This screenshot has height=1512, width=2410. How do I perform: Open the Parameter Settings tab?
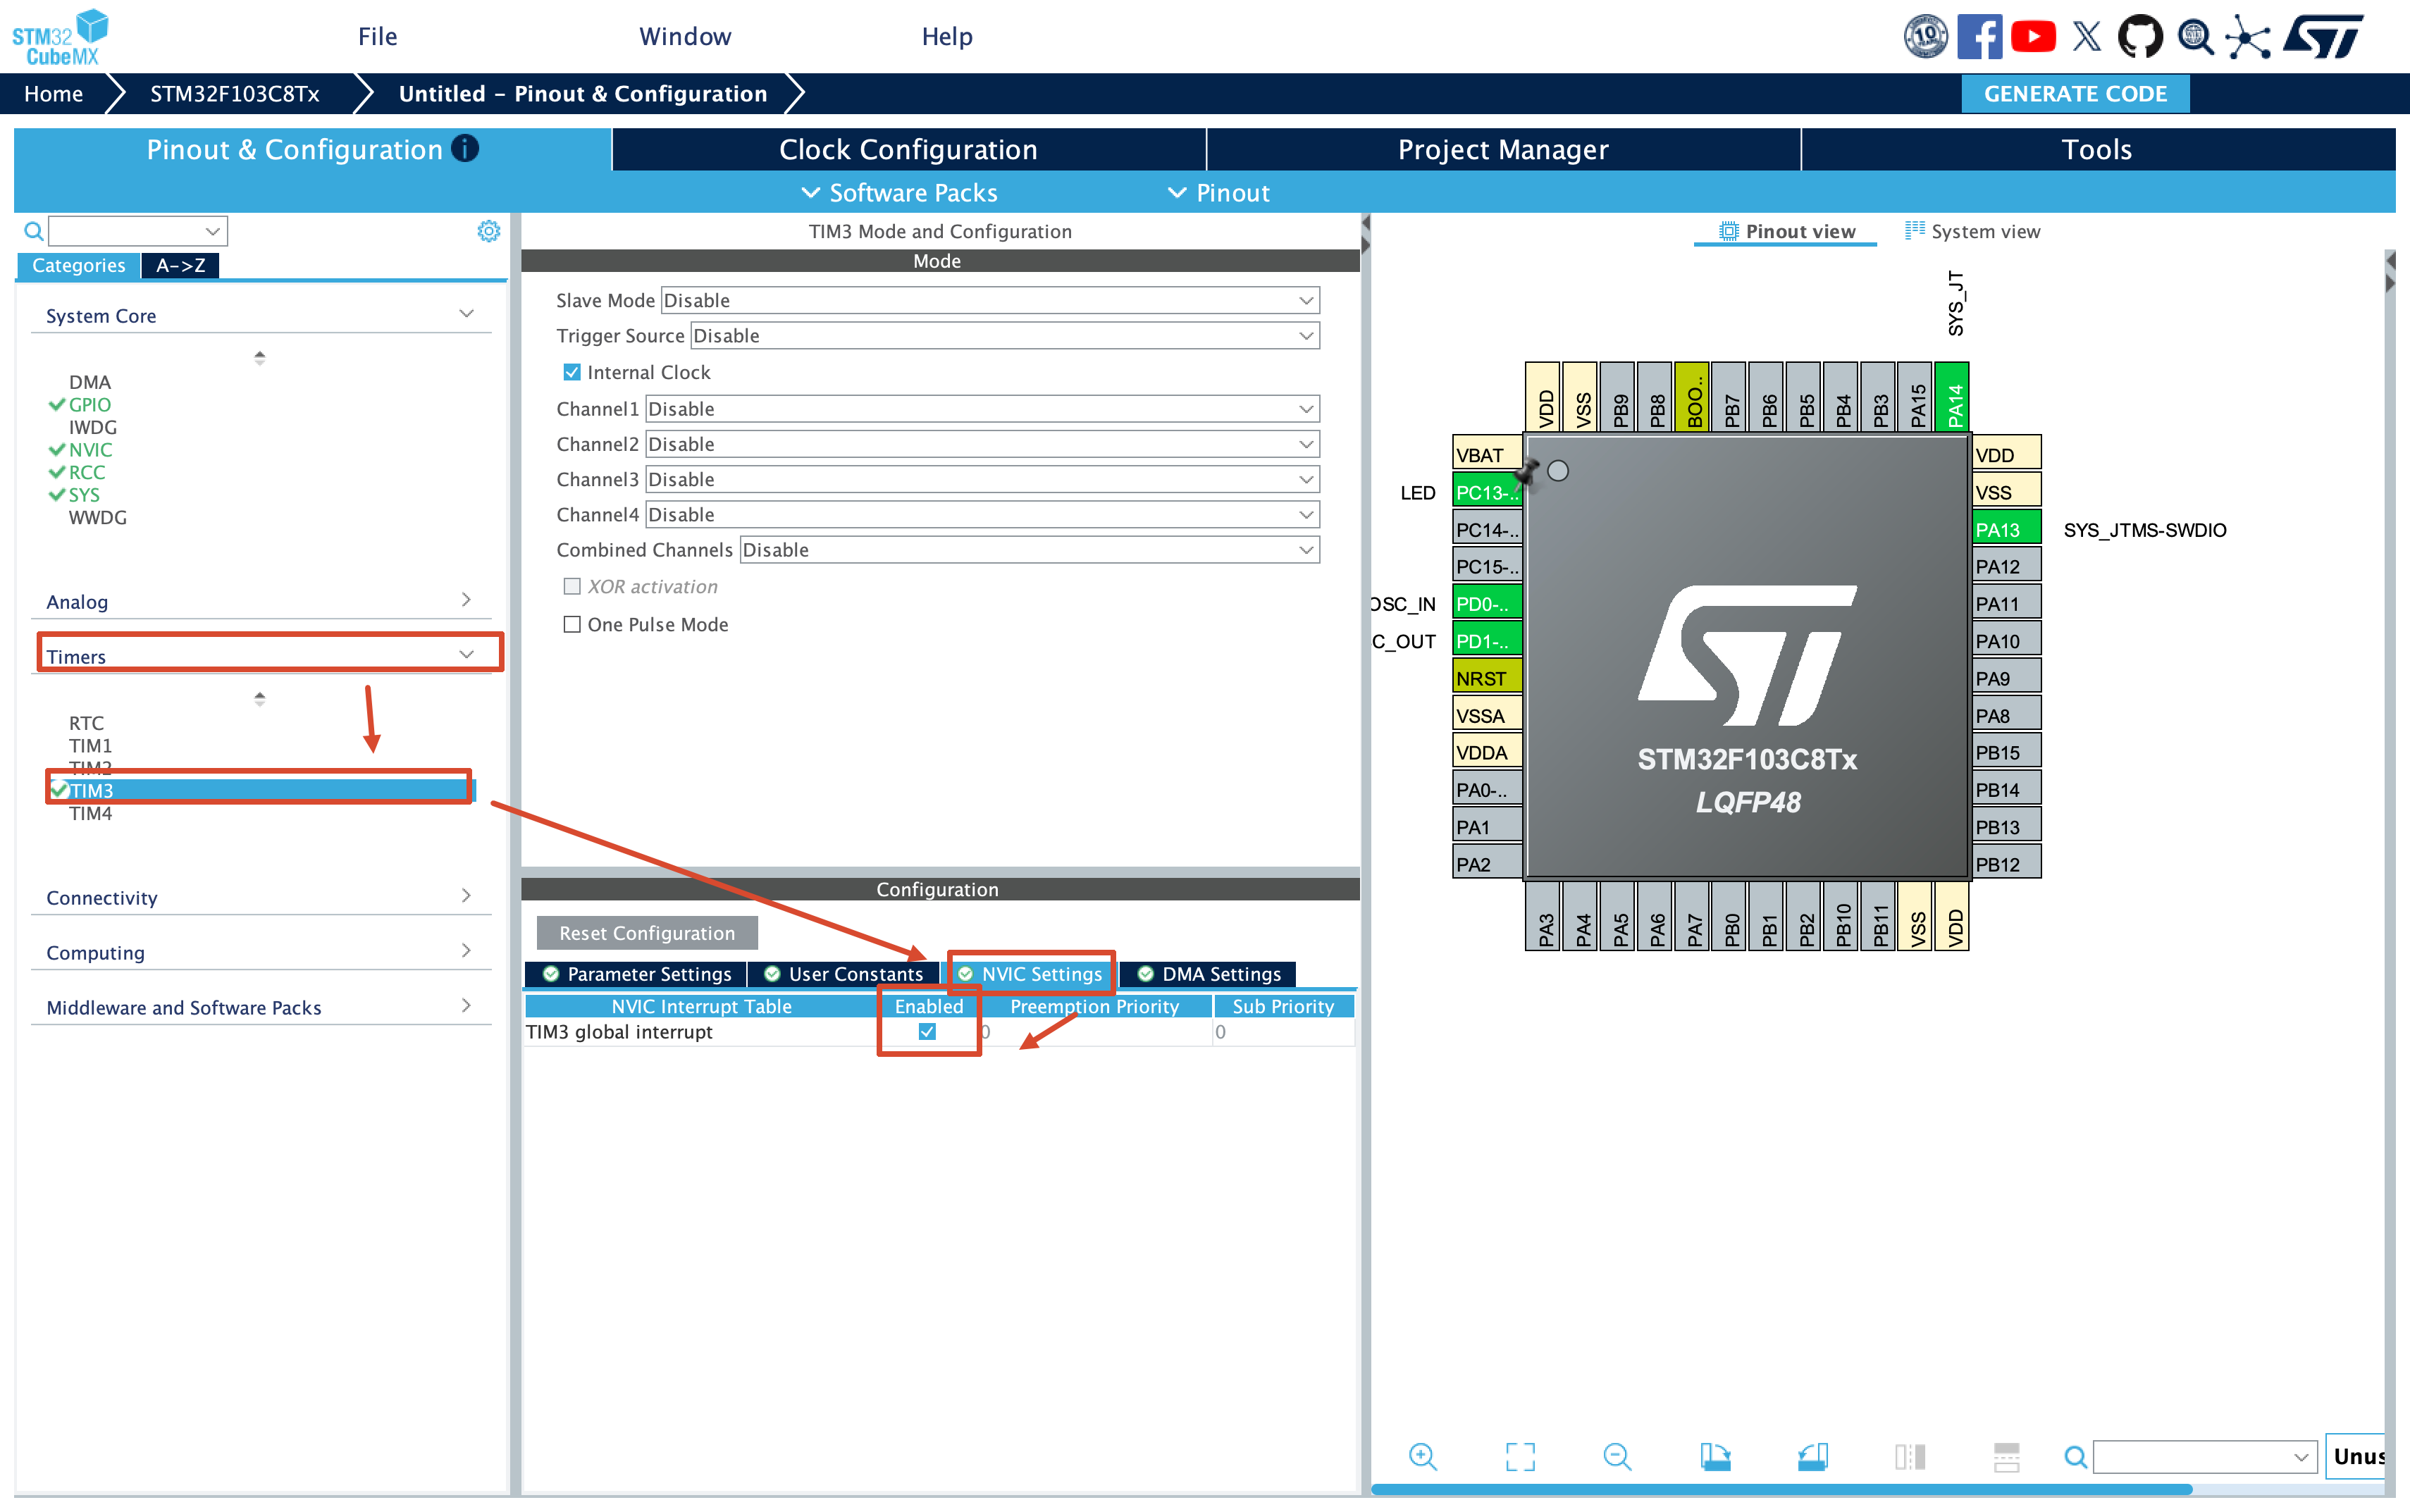[x=637, y=974]
